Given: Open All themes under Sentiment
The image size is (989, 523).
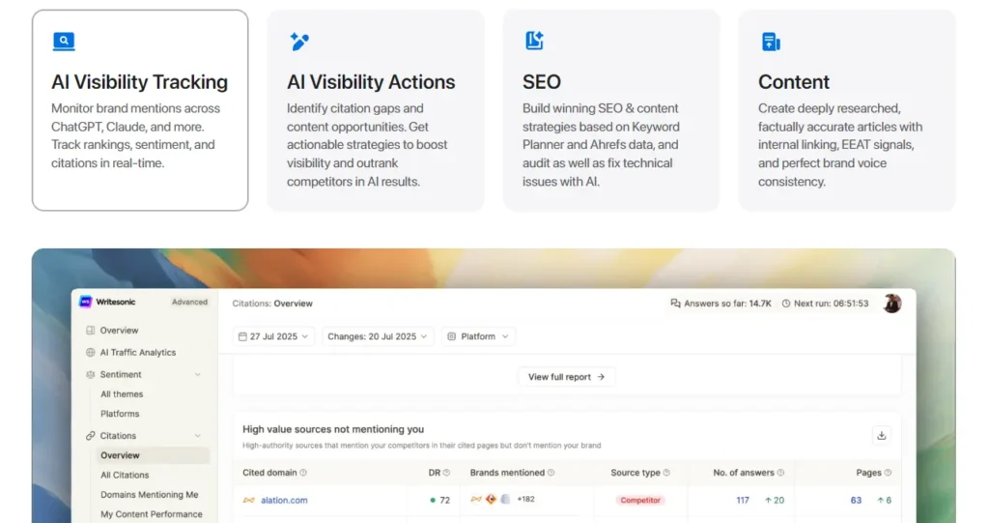Looking at the screenshot, I should pos(122,394).
